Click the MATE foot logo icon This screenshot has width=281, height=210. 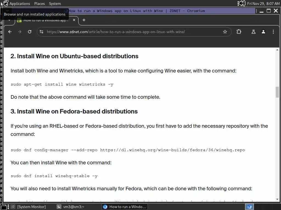pos(6,3)
